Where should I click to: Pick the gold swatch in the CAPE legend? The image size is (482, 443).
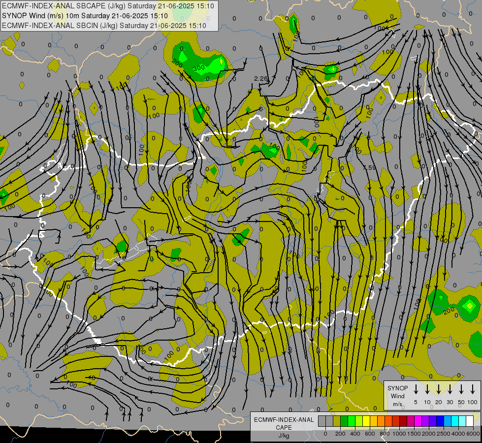[x=374, y=421]
